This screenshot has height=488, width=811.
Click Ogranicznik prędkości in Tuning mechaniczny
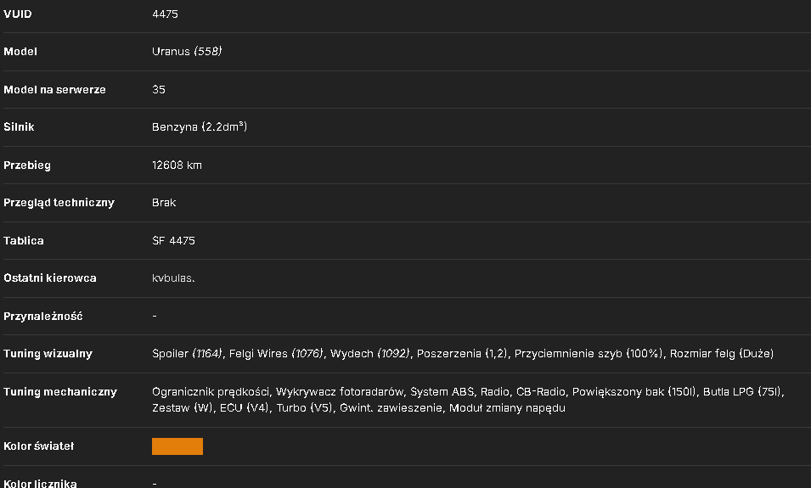[x=211, y=391]
